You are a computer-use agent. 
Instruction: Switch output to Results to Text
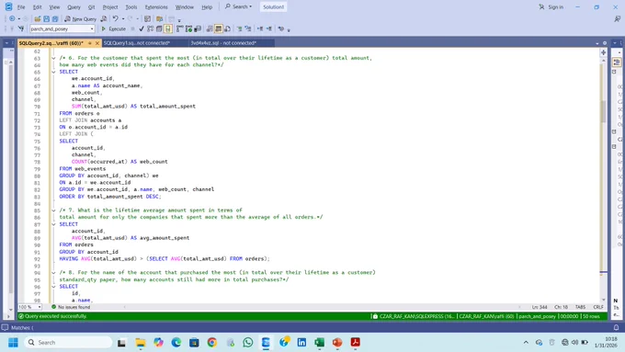click(x=210, y=28)
